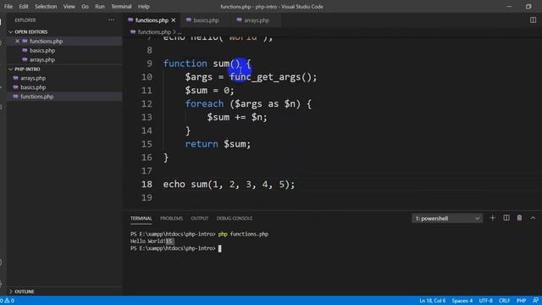Close the functions.php editor tab

[x=173, y=20]
